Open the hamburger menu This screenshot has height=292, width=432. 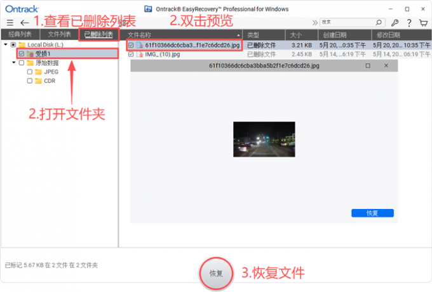coord(10,23)
